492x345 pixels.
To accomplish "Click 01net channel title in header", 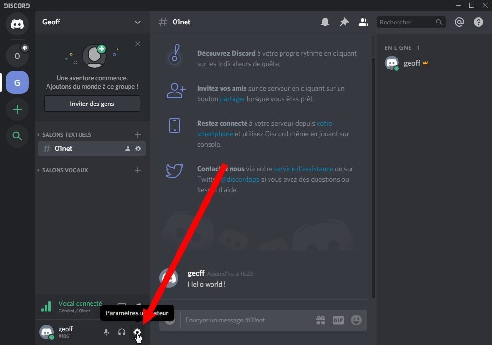I will 181,22.
